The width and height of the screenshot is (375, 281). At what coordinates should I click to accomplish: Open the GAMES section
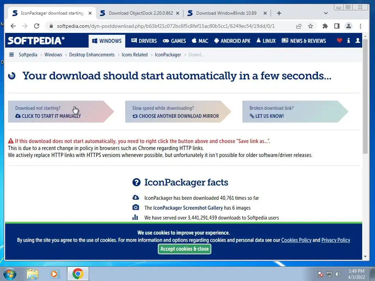(x=174, y=41)
